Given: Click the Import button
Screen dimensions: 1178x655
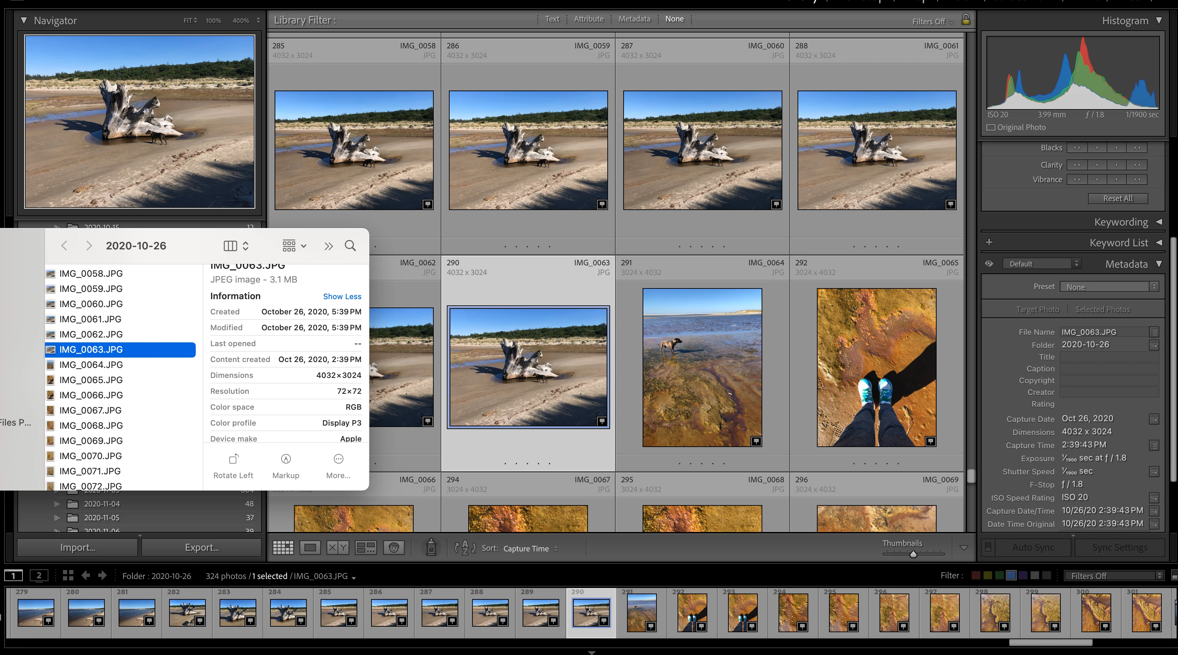Looking at the screenshot, I should [77, 547].
